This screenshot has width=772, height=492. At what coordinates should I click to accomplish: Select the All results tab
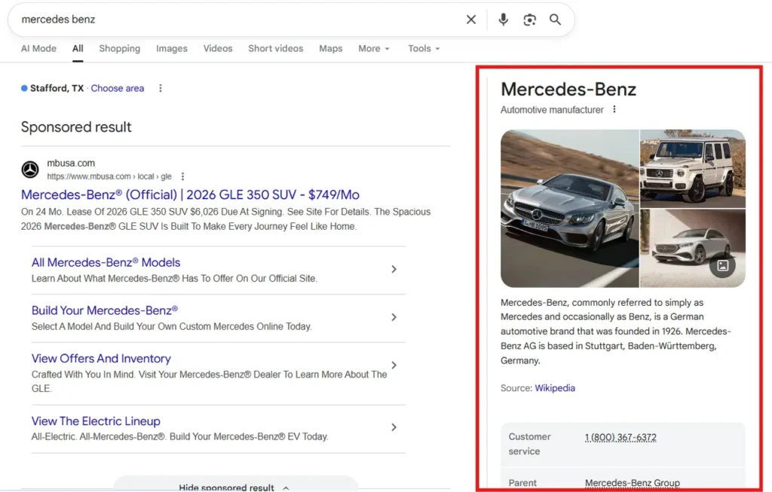[78, 48]
